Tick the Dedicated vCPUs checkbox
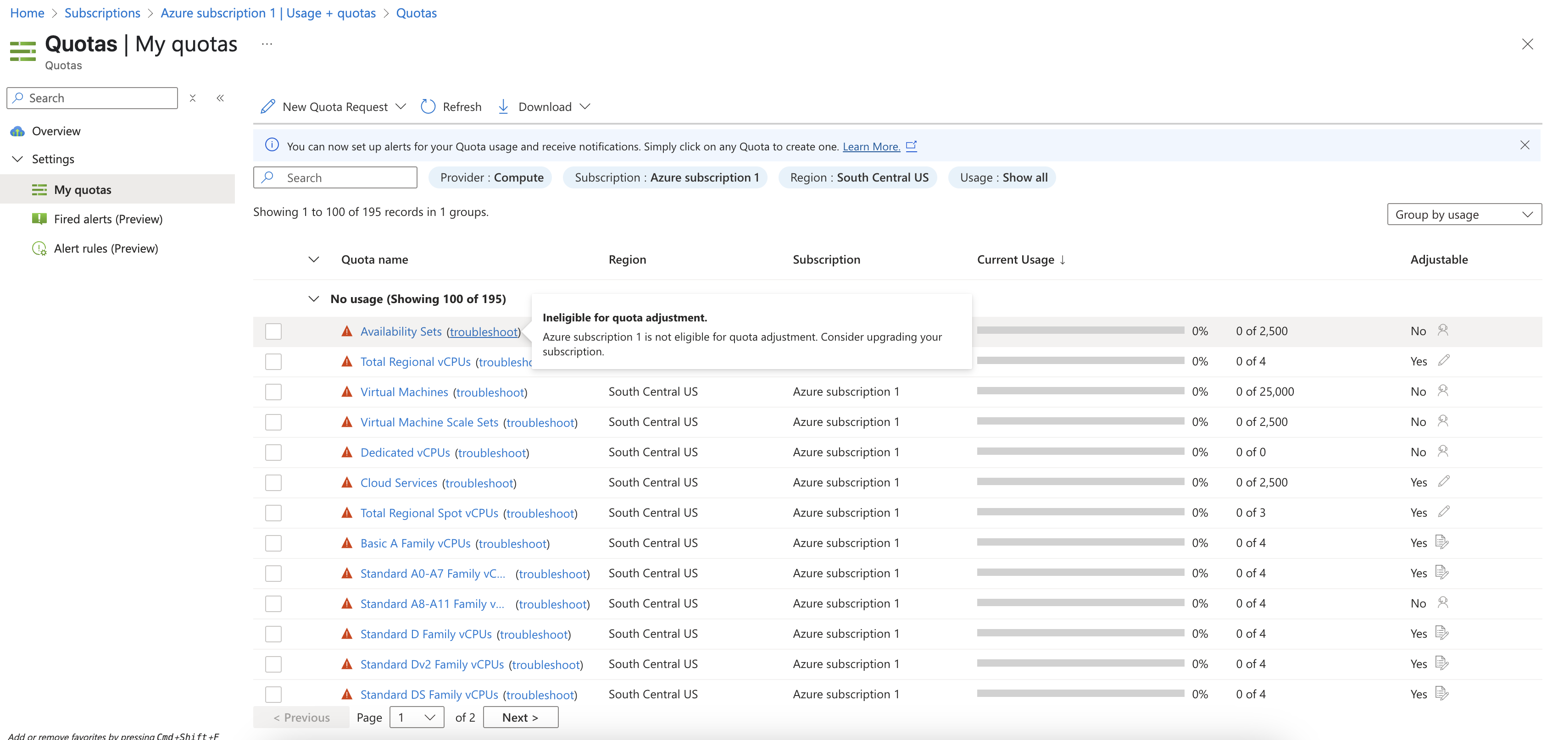The image size is (1547, 740). (273, 452)
